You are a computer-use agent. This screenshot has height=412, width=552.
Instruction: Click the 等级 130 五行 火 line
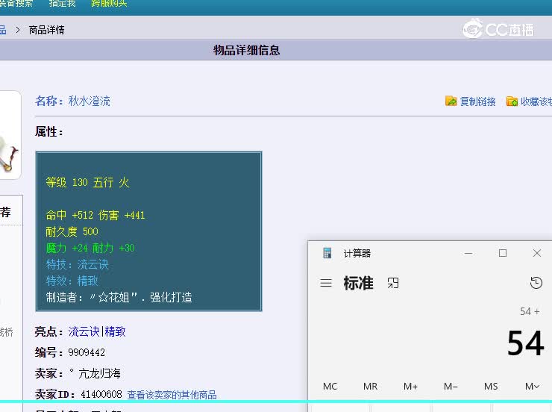click(88, 182)
